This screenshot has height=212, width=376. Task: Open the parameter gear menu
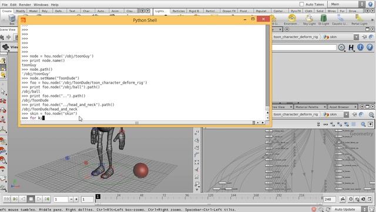tap(341, 47)
